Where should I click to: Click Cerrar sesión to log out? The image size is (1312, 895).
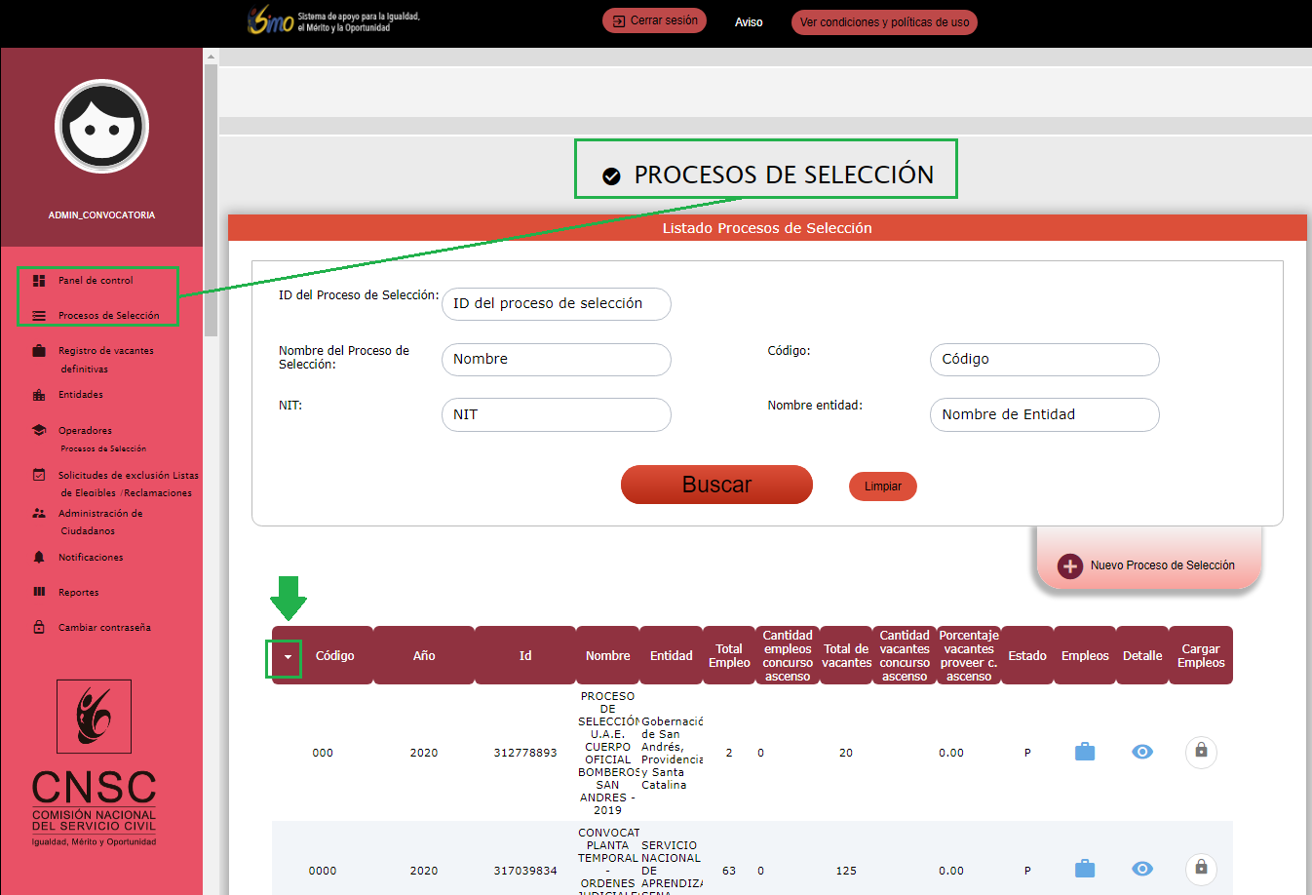point(654,20)
